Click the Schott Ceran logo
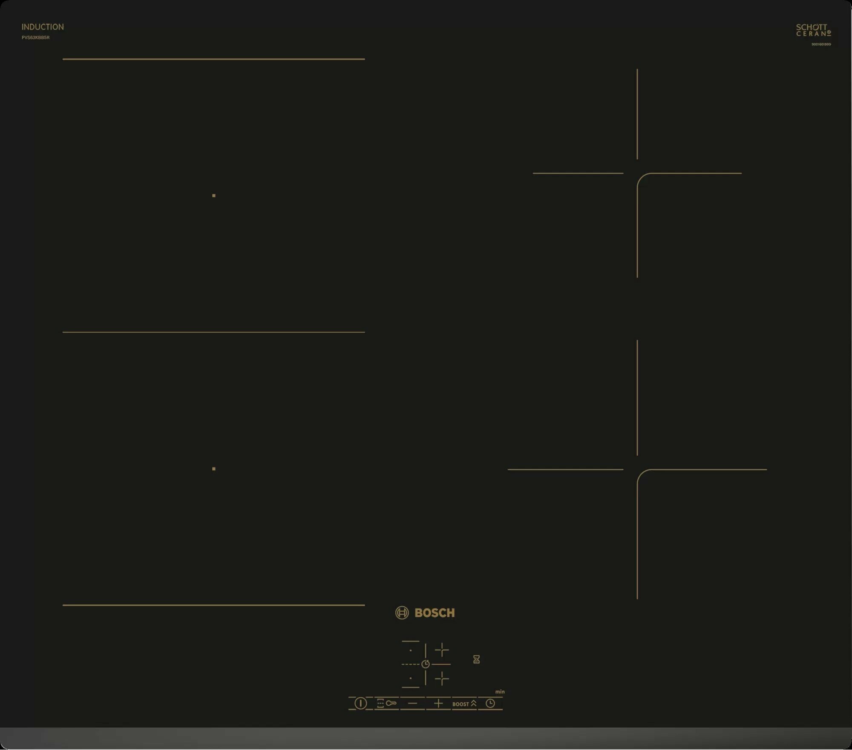The image size is (852, 750). click(x=813, y=30)
